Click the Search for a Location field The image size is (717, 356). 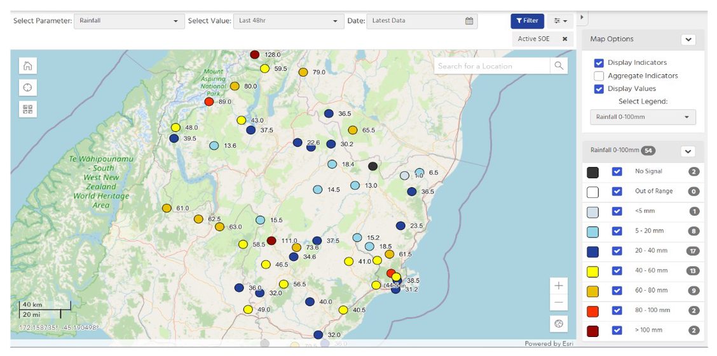[x=492, y=66]
